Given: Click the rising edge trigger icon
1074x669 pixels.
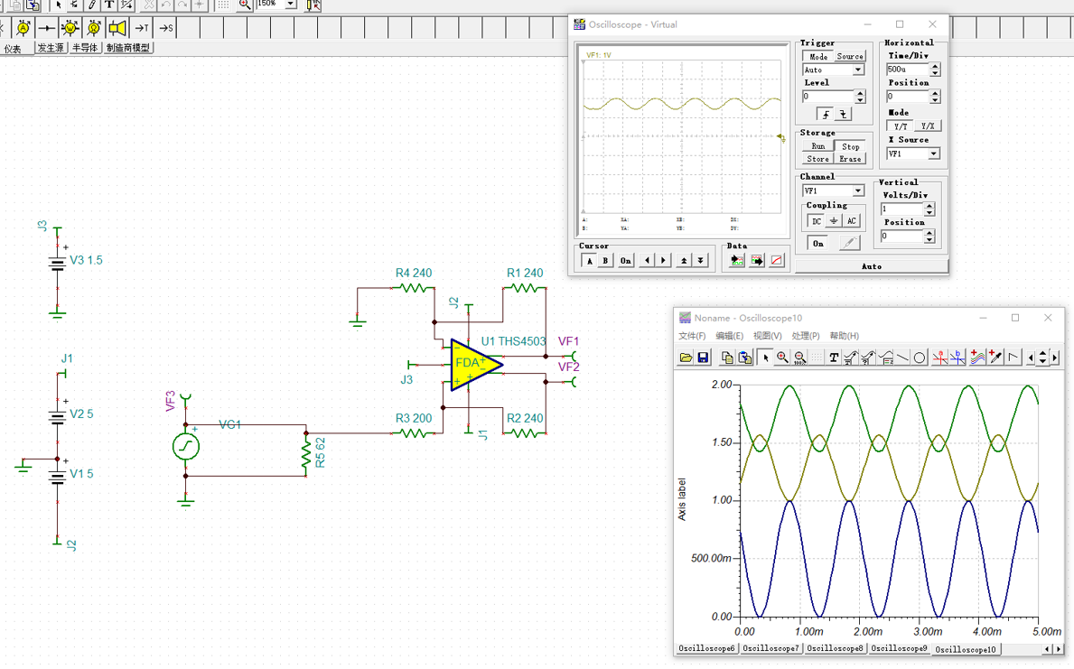Looking at the screenshot, I should coord(826,115).
